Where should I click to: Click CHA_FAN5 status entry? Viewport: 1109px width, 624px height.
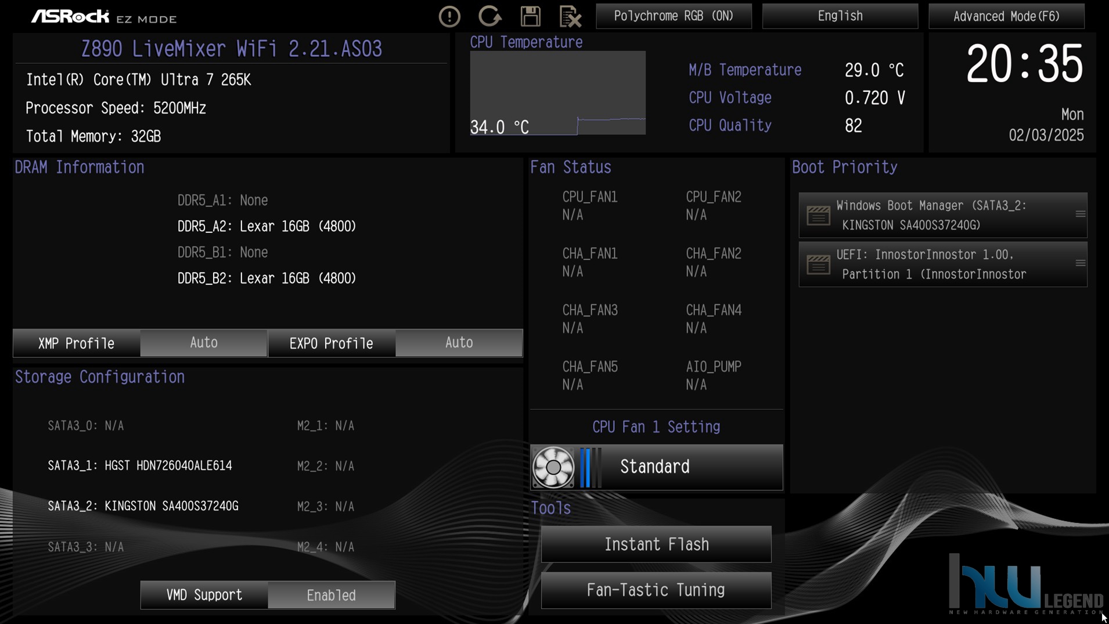coord(590,376)
